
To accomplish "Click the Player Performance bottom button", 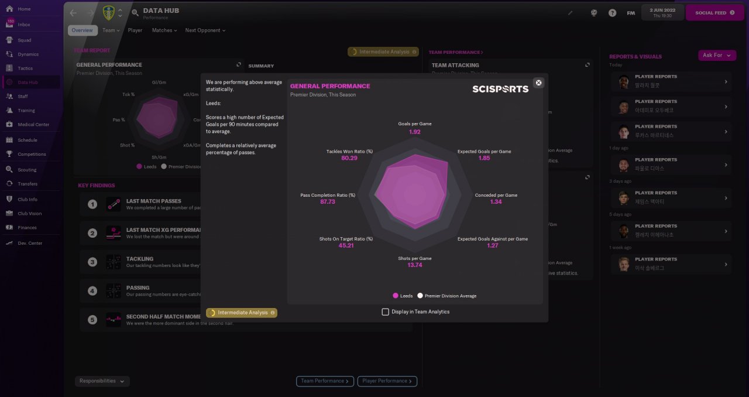I will point(387,381).
